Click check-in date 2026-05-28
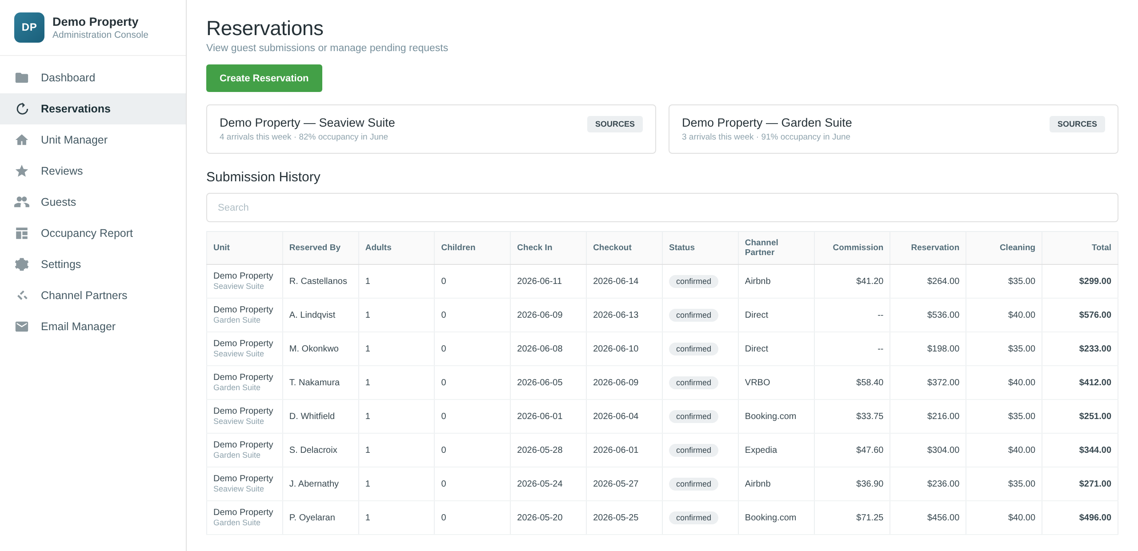This screenshot has width=1138, height=551. point(540,450)
